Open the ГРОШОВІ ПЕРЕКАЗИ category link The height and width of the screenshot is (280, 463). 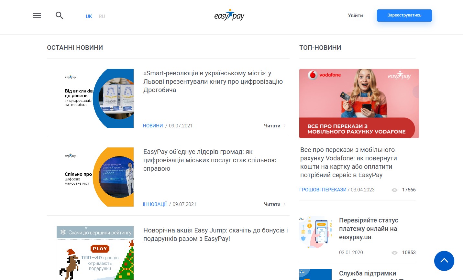pos(323,190)
